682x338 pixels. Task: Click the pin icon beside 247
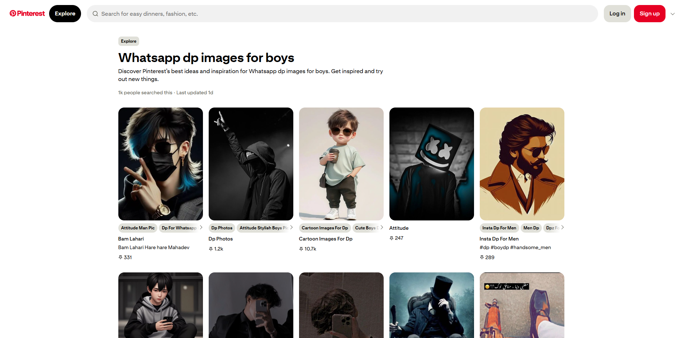tap(392, 238)
